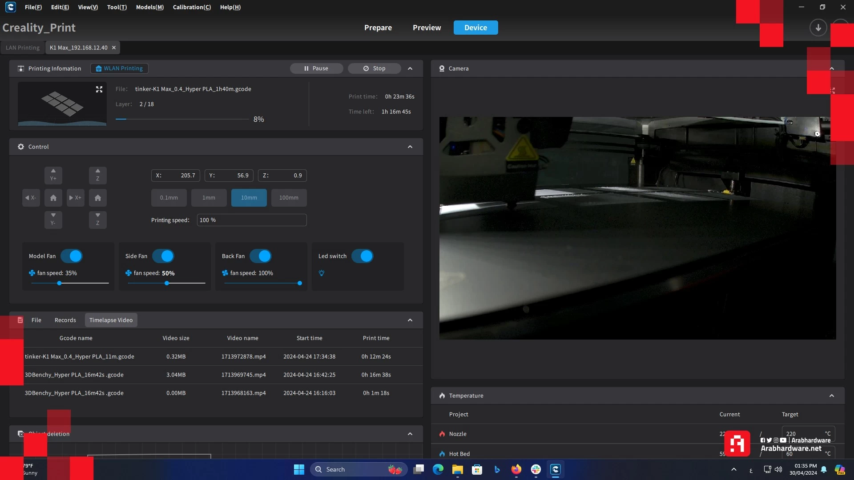Raise the Z axis with up arrow
The image size is (854, 480).
coord(97,175)
